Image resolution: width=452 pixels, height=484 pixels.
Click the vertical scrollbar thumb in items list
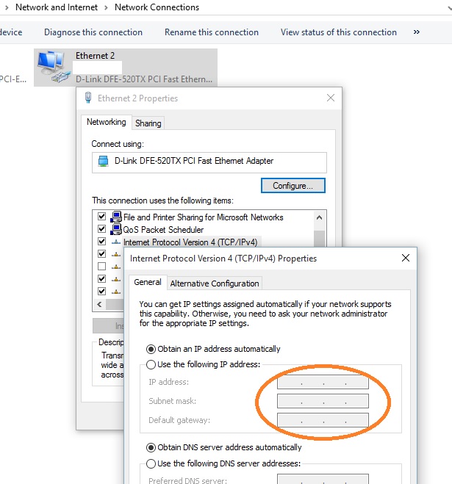320,239
